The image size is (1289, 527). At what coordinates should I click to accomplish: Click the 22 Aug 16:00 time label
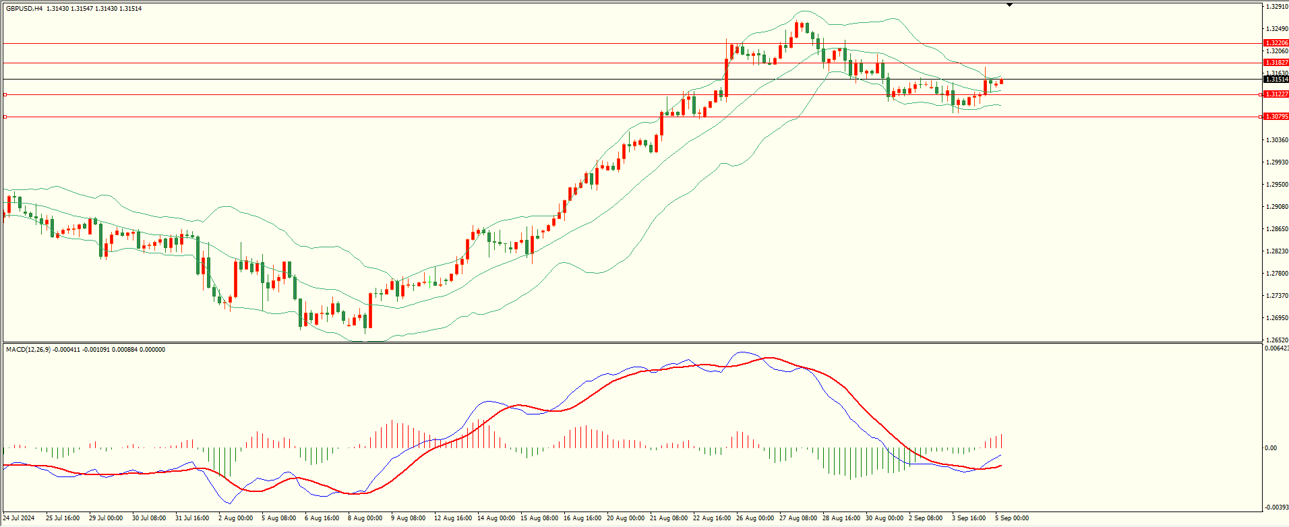click(712, 518)
